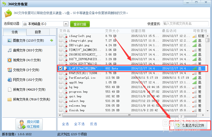Click the vertical scrollbar down arrow
Image resolution: width=212 pixels, height=137 pixels.
[207, 111]
